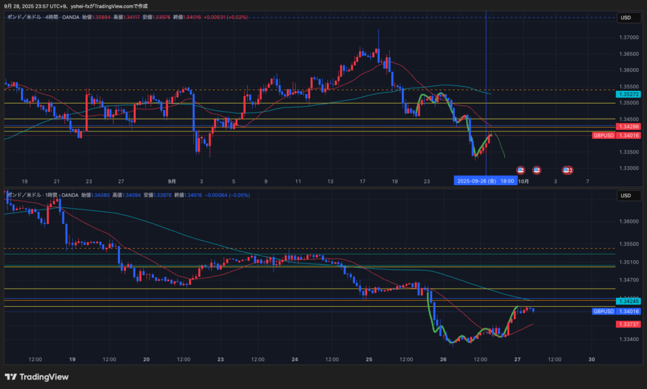647x389 pixels.
Task: Open the USD currency selector on the 4-hour chart
Action: pos(626,18)
